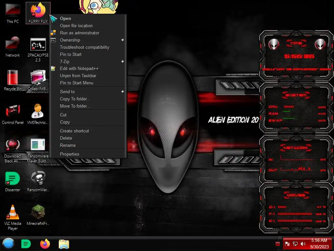
Task: Select the CollabVMB desktop shortcut
Action: [38, 80]
